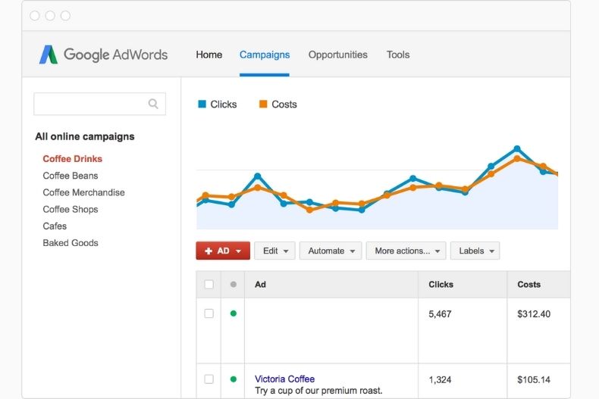Viewport: 599px width, 399px height.
Task: Click the highest orange Costs point on chart
Action: (x=517, y=158)
